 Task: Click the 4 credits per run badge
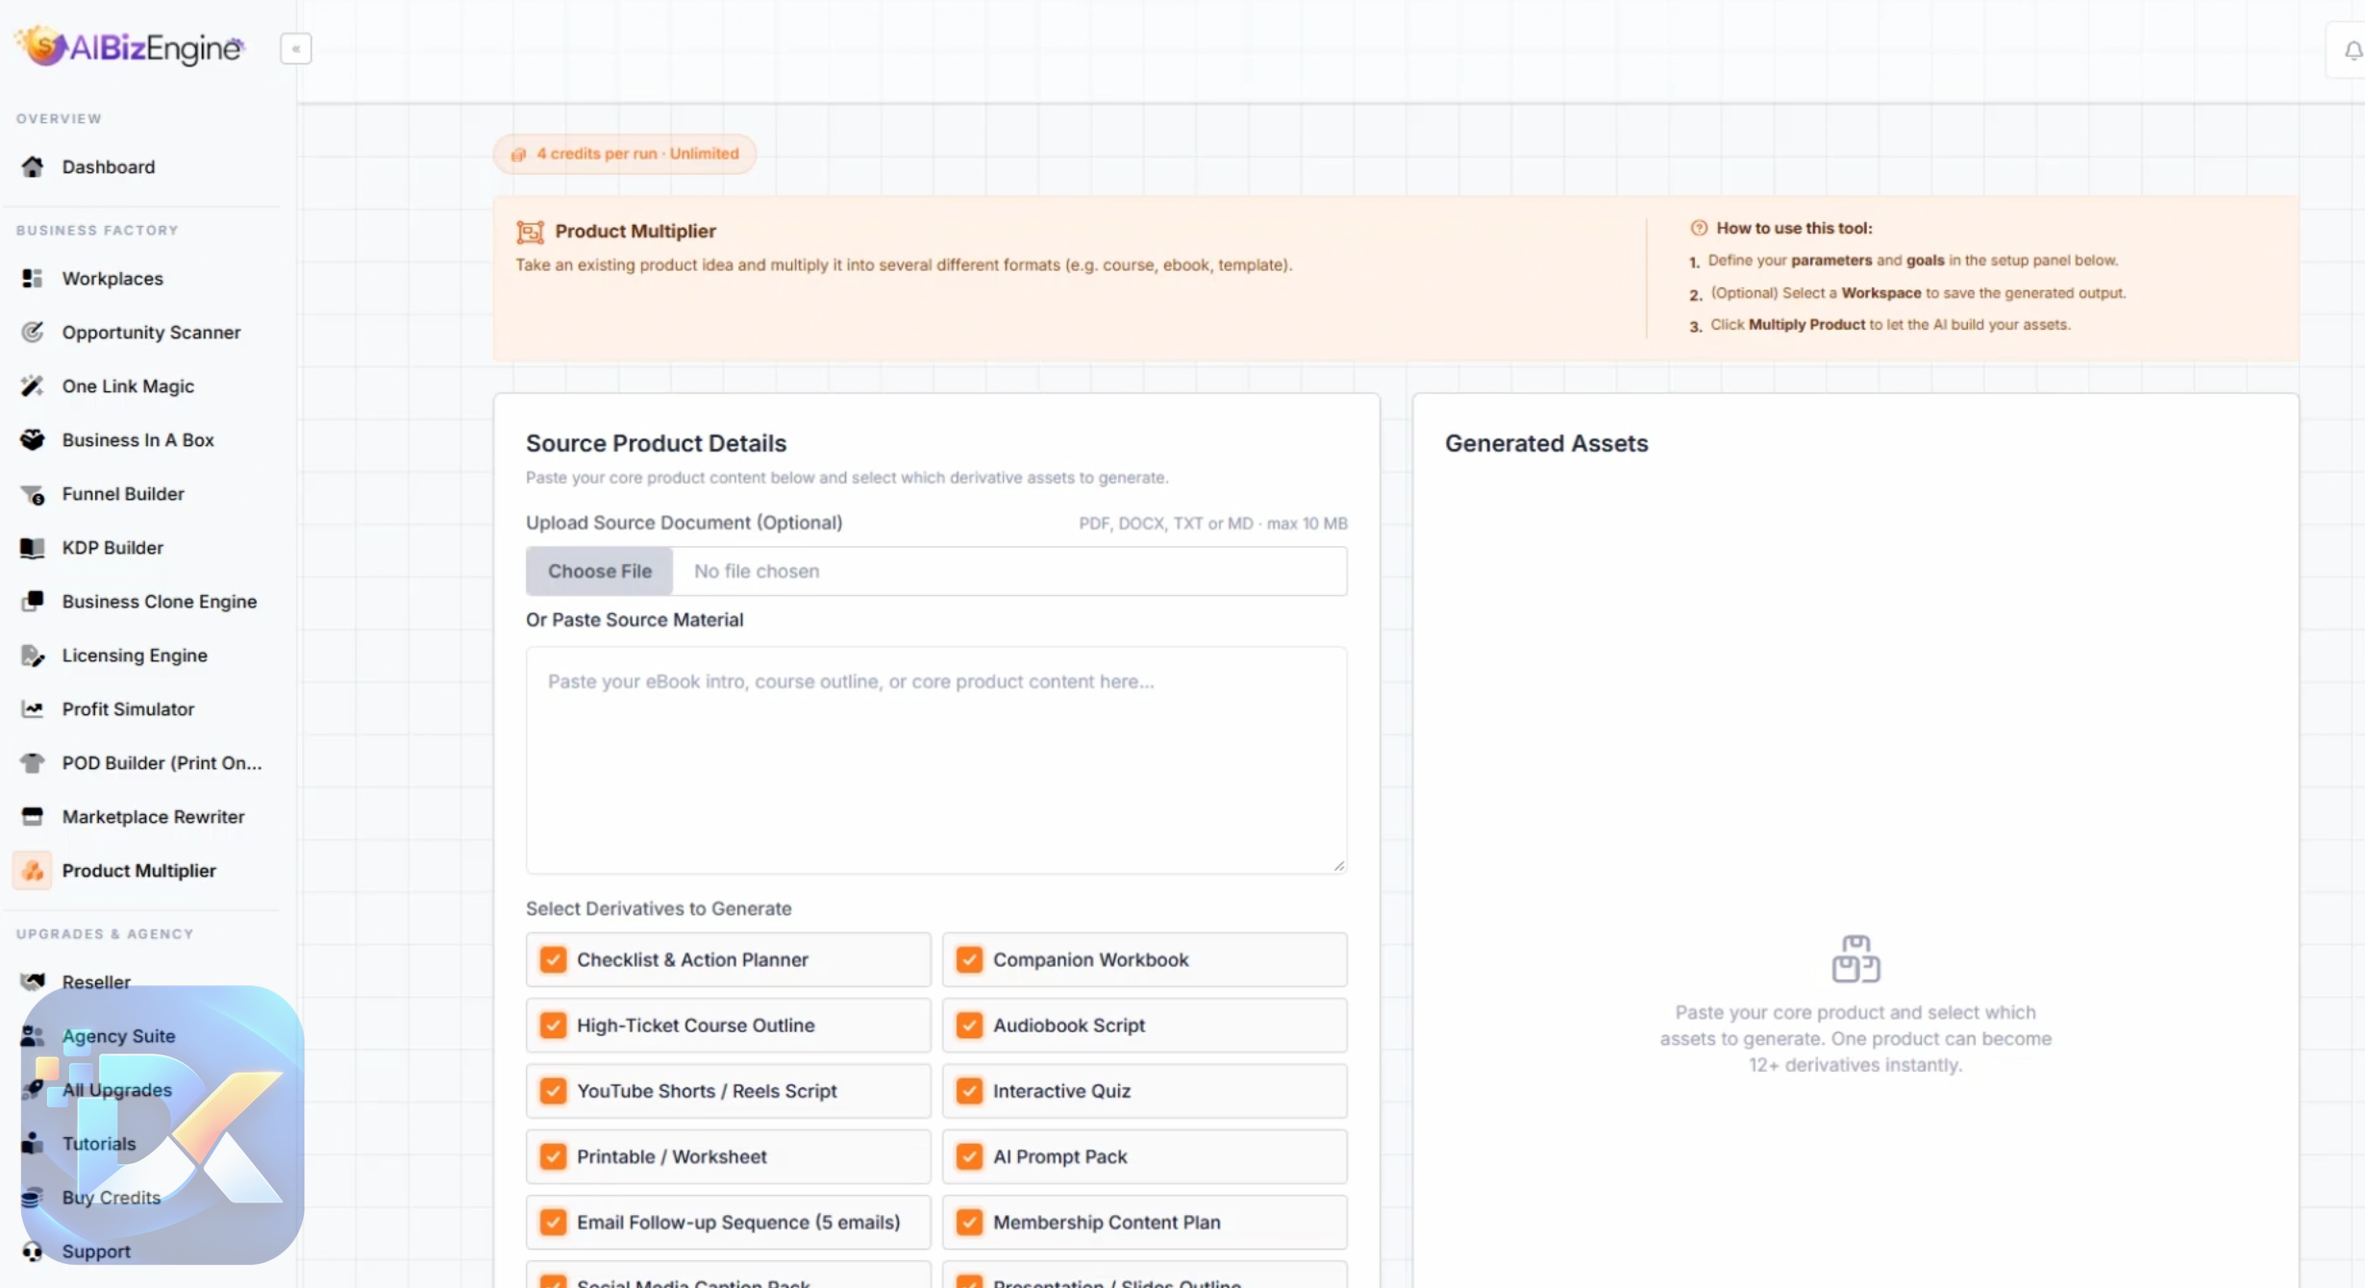click(625, 154)
